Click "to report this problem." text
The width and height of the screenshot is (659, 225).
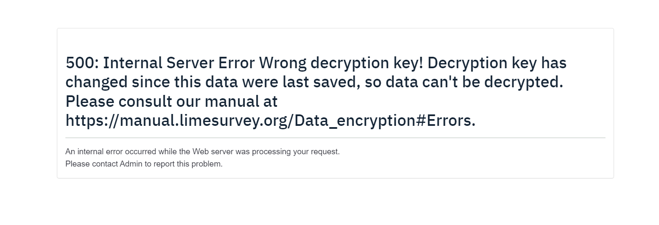[183, 164]
